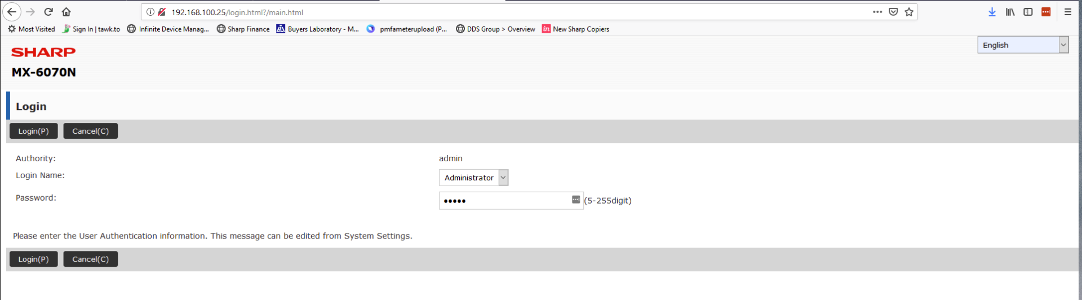This screenshot has height=300, width=1082.
Task: Open the New Sharp Copiers bookmark
Action: pos(575,29)
